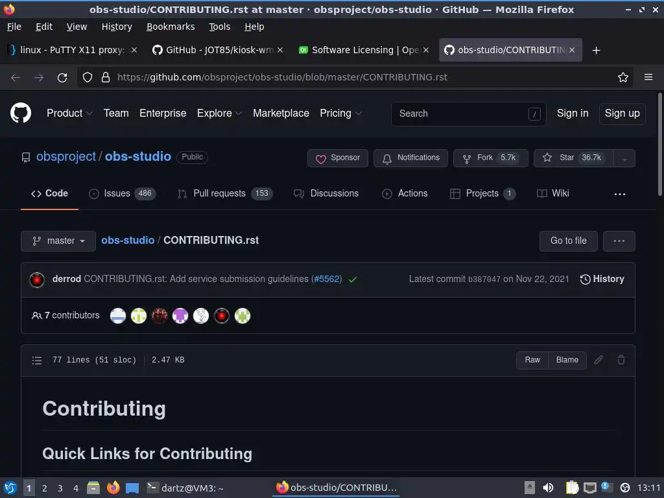Open the Wiki tab

coord(552,193)
